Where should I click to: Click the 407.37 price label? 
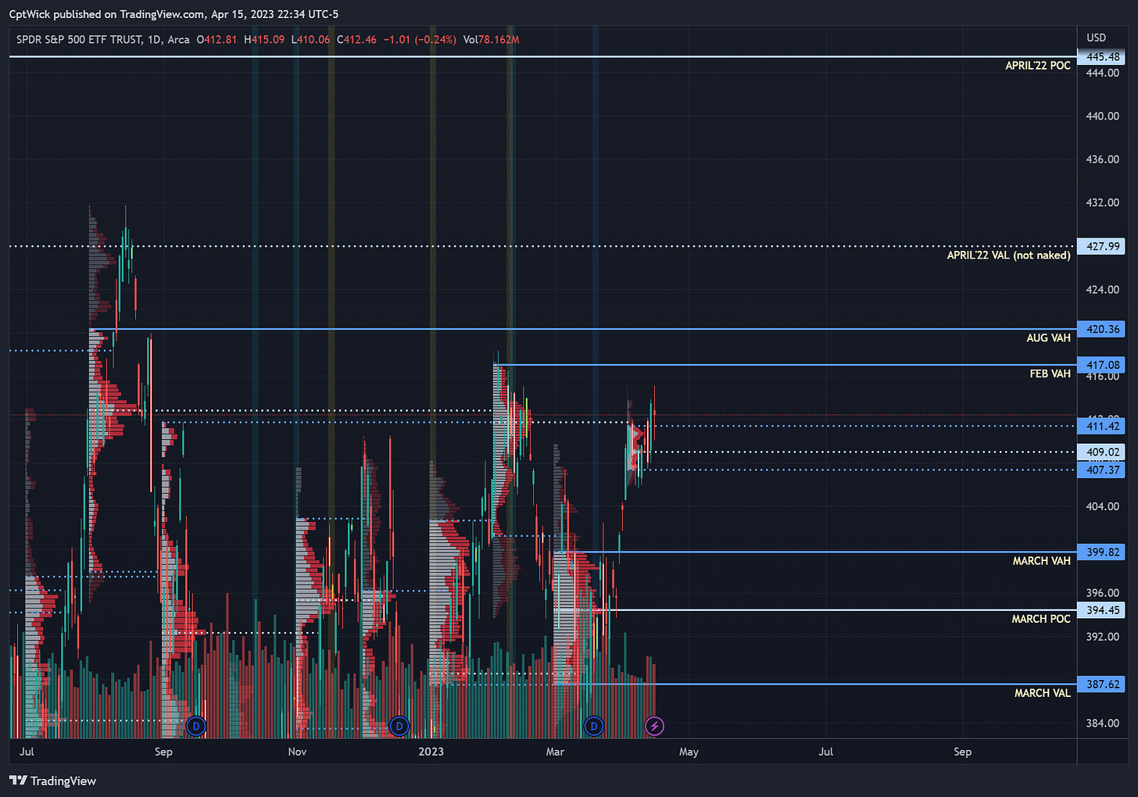[1102, 470]
